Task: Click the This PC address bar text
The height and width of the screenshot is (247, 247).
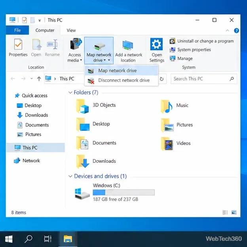Action: (x=67, y=79)
